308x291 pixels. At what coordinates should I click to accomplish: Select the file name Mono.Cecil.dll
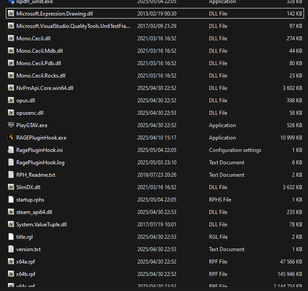(x=33, y=39)
